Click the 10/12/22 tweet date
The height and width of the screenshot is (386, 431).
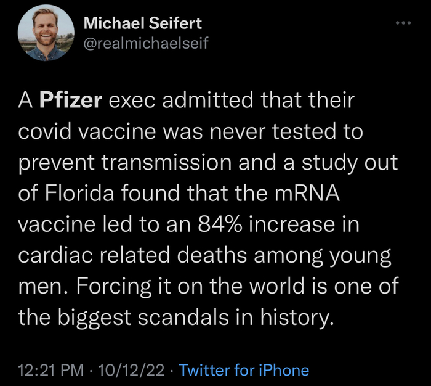(132, 370)
